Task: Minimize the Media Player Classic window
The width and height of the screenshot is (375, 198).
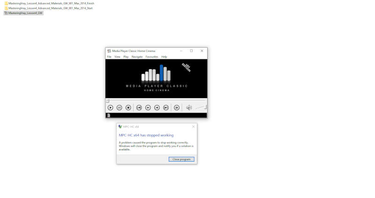Action: (x=181, y=51)
